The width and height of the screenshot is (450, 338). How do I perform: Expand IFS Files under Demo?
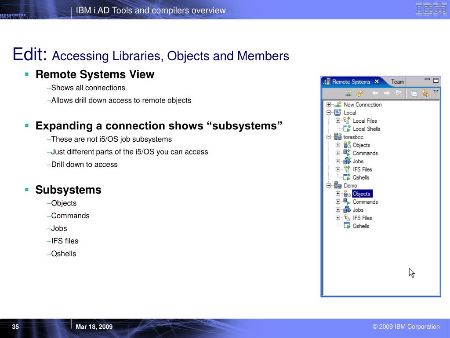point(338,218)
